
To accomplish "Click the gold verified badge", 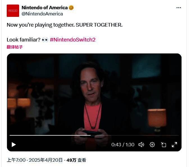I will point(72,8).
